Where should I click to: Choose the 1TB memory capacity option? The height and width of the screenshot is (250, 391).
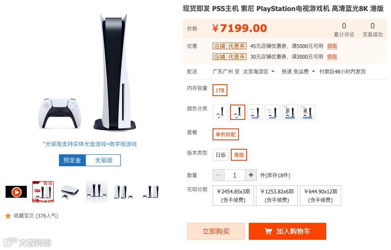pyautogui.click(x=220, y=90)
